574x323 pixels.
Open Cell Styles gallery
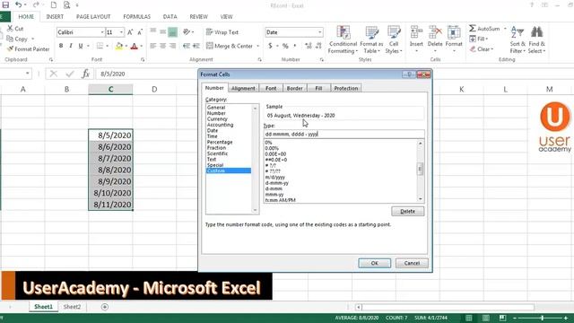click(394, 39)
